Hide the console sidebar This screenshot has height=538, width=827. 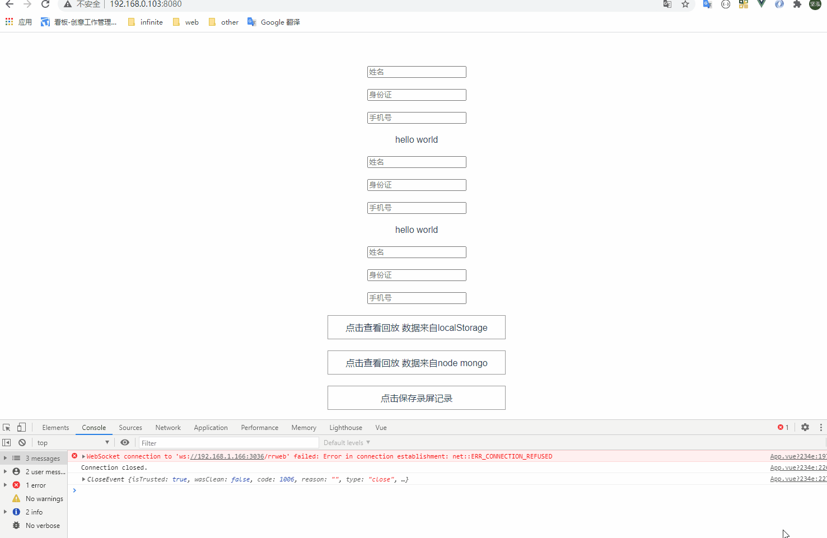(x=7, y=442)
